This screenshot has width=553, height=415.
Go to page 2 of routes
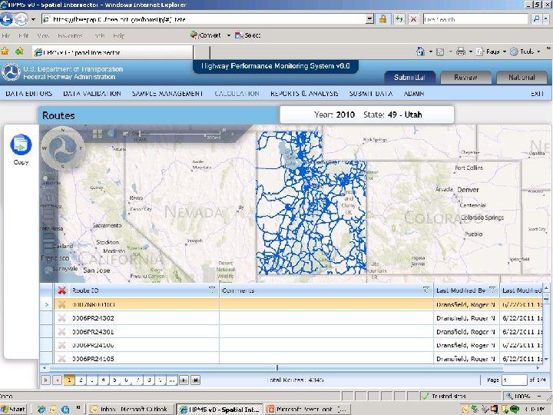[81, 380]
